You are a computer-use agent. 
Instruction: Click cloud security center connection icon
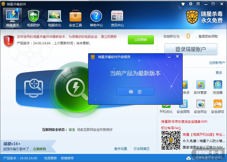coord(188,158)
